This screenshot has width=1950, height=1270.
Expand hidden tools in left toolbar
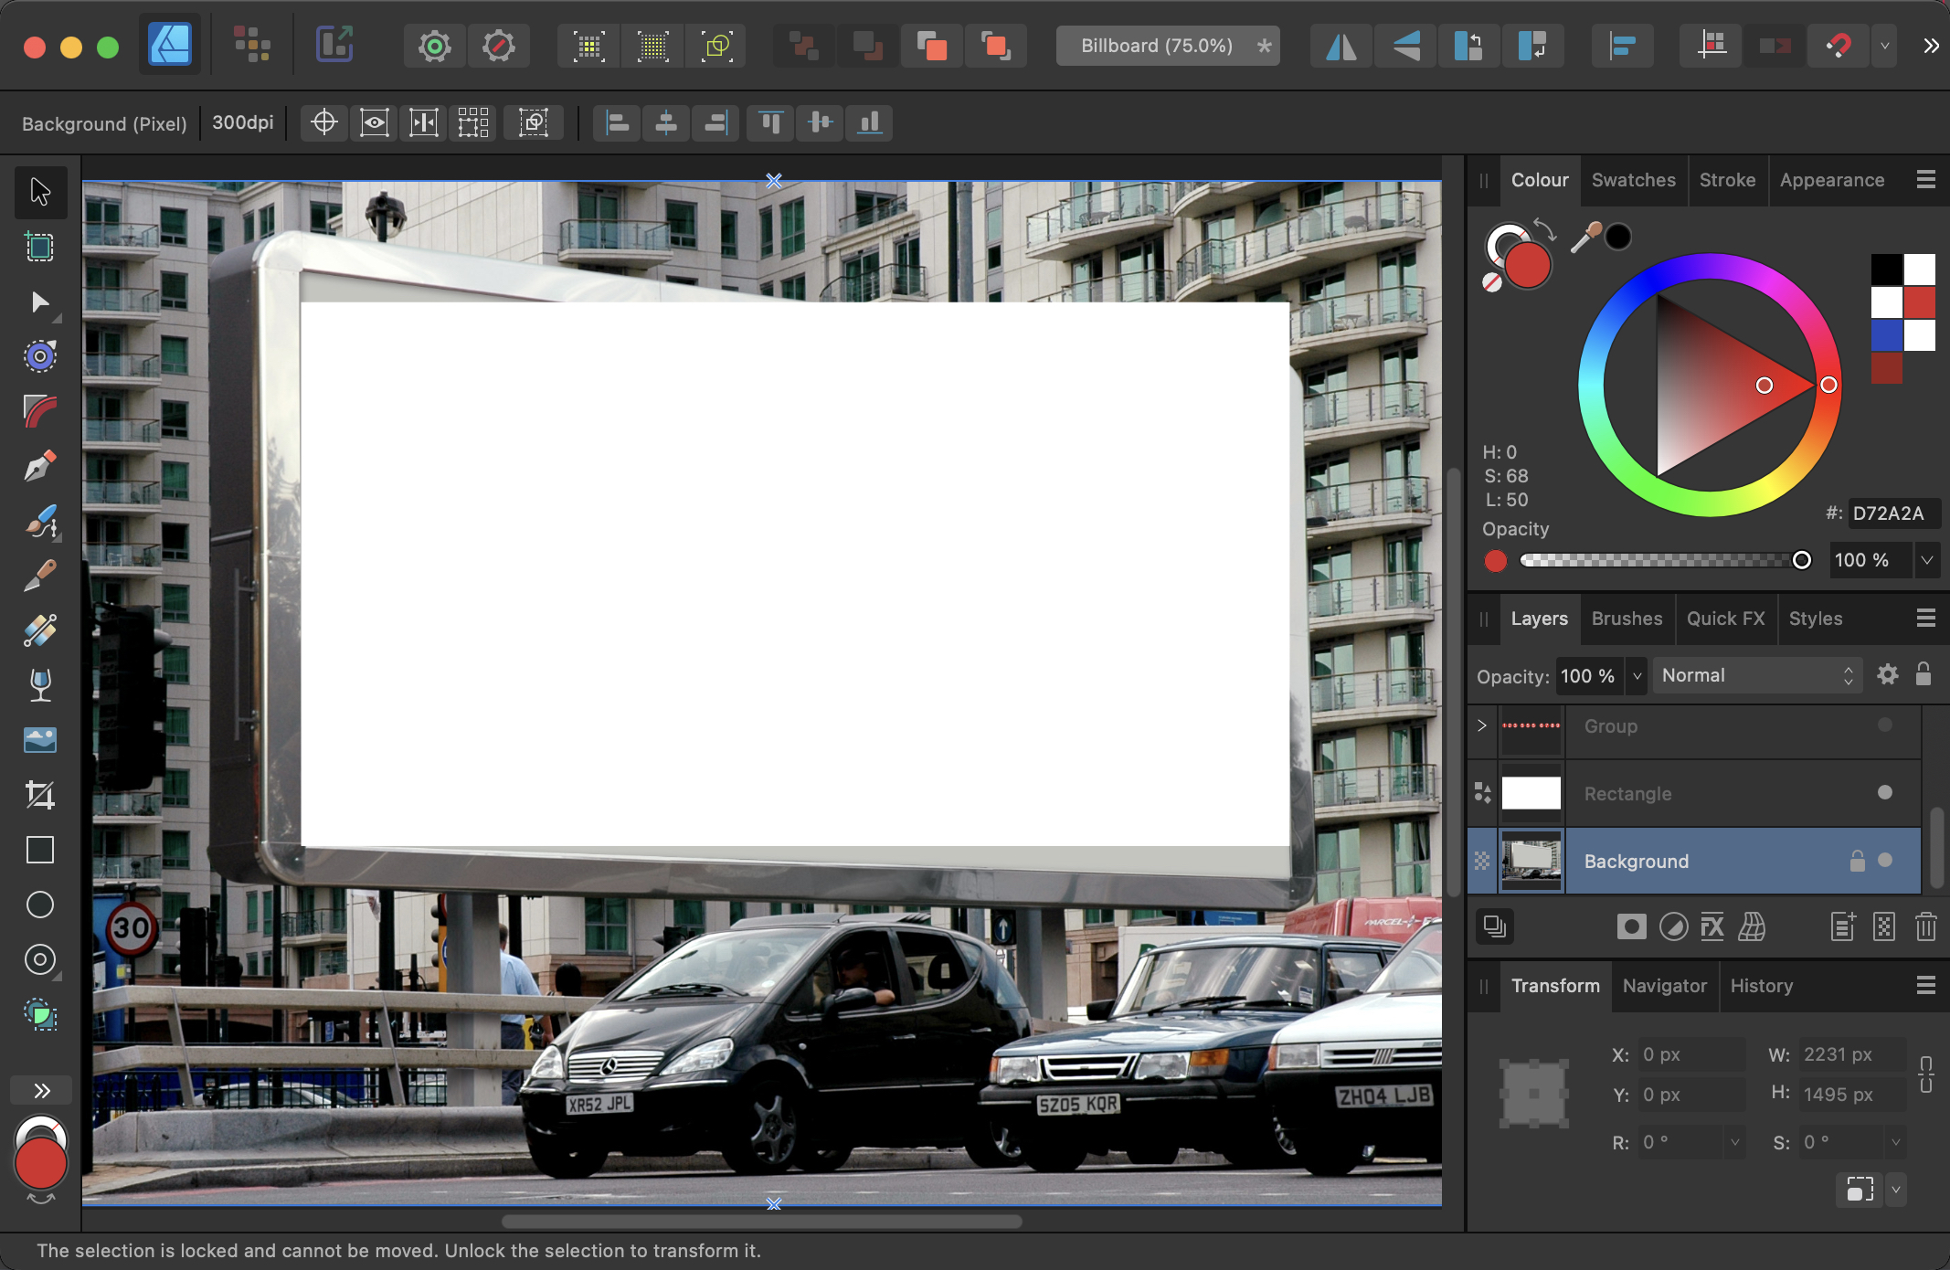click(41, 1091)
